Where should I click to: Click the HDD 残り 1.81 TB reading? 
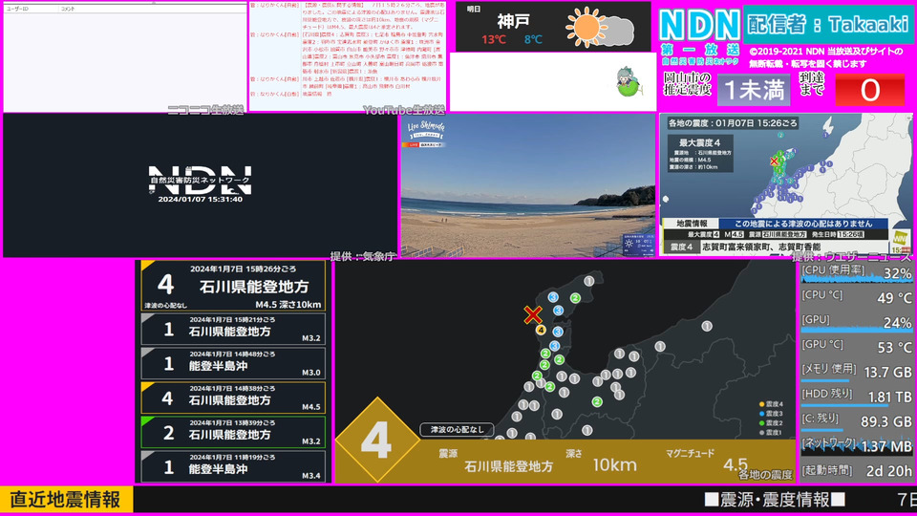click(856, 397)
